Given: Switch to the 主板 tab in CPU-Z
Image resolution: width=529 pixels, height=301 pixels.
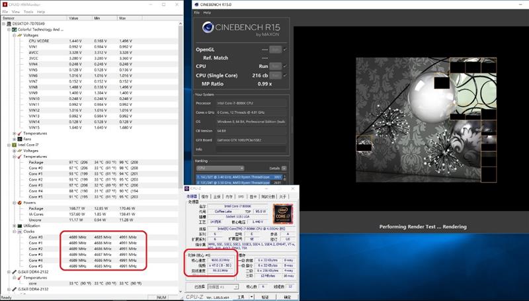Looking at the screenshot, I should click(x=217, y=196).
